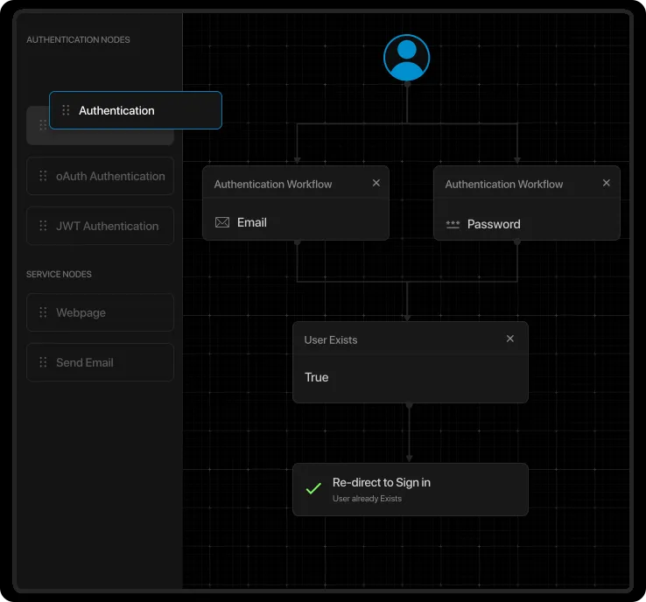The width and height of the screenshot is (646, 602).
Task: Close the Email Authentication Workflow node
Action: point(376,184)
